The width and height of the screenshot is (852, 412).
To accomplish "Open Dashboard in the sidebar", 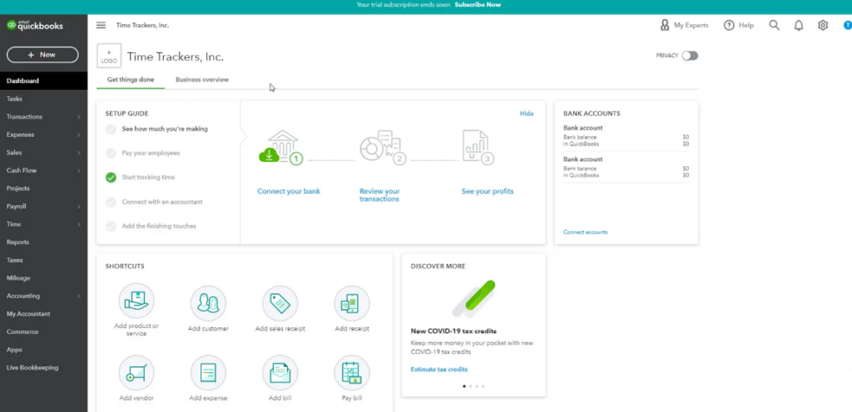I will point(43,81).
